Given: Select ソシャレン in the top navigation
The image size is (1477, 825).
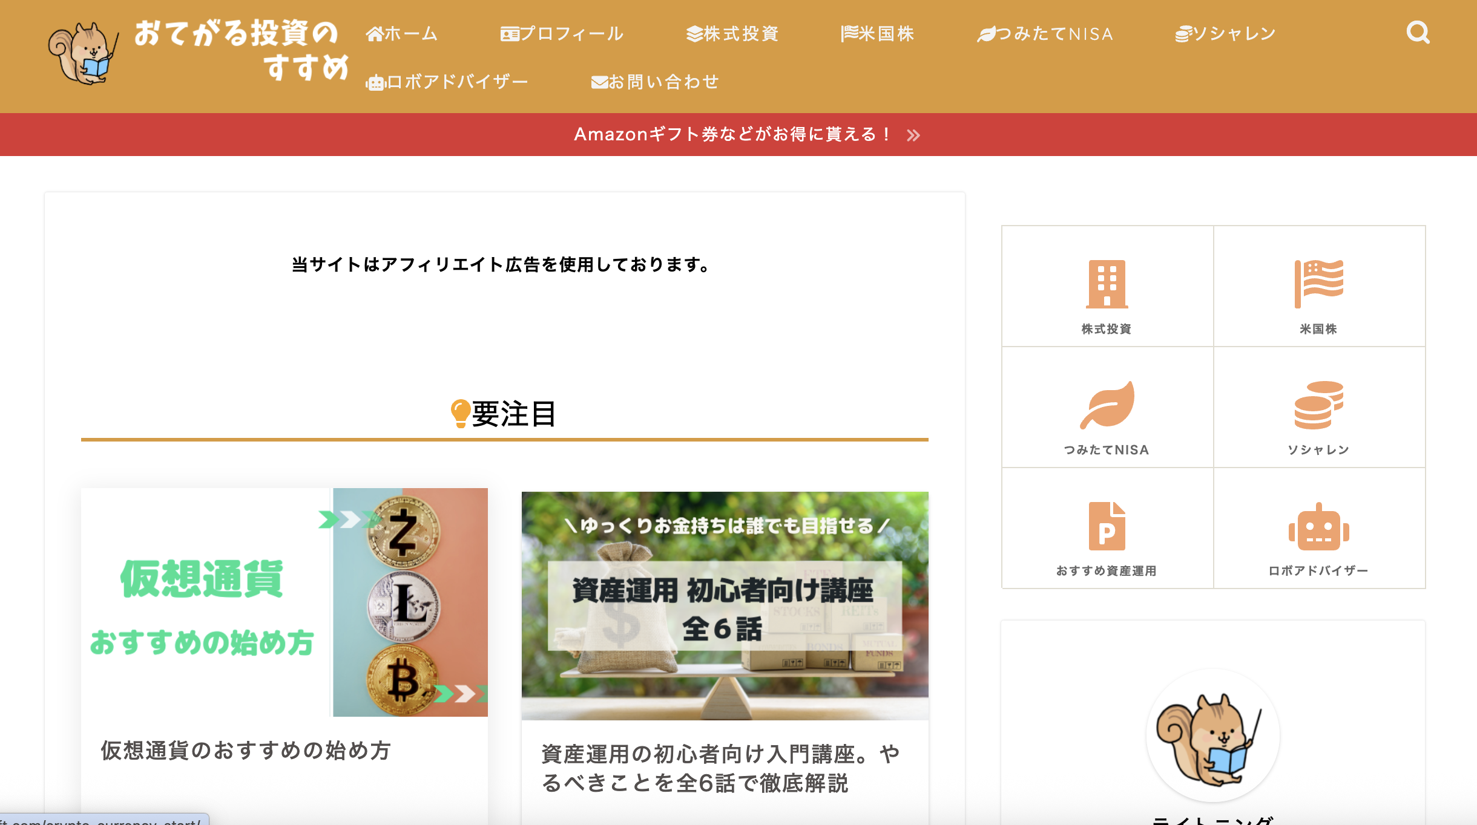Looking at the screenshot, I should click(x=1225, y=34).
